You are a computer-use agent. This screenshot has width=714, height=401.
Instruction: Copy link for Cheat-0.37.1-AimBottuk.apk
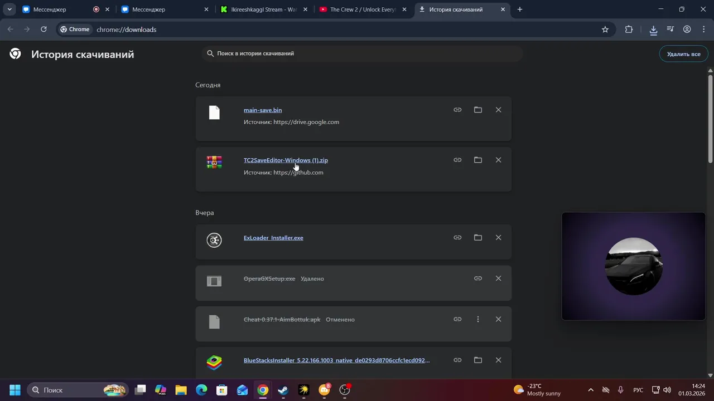457,319
